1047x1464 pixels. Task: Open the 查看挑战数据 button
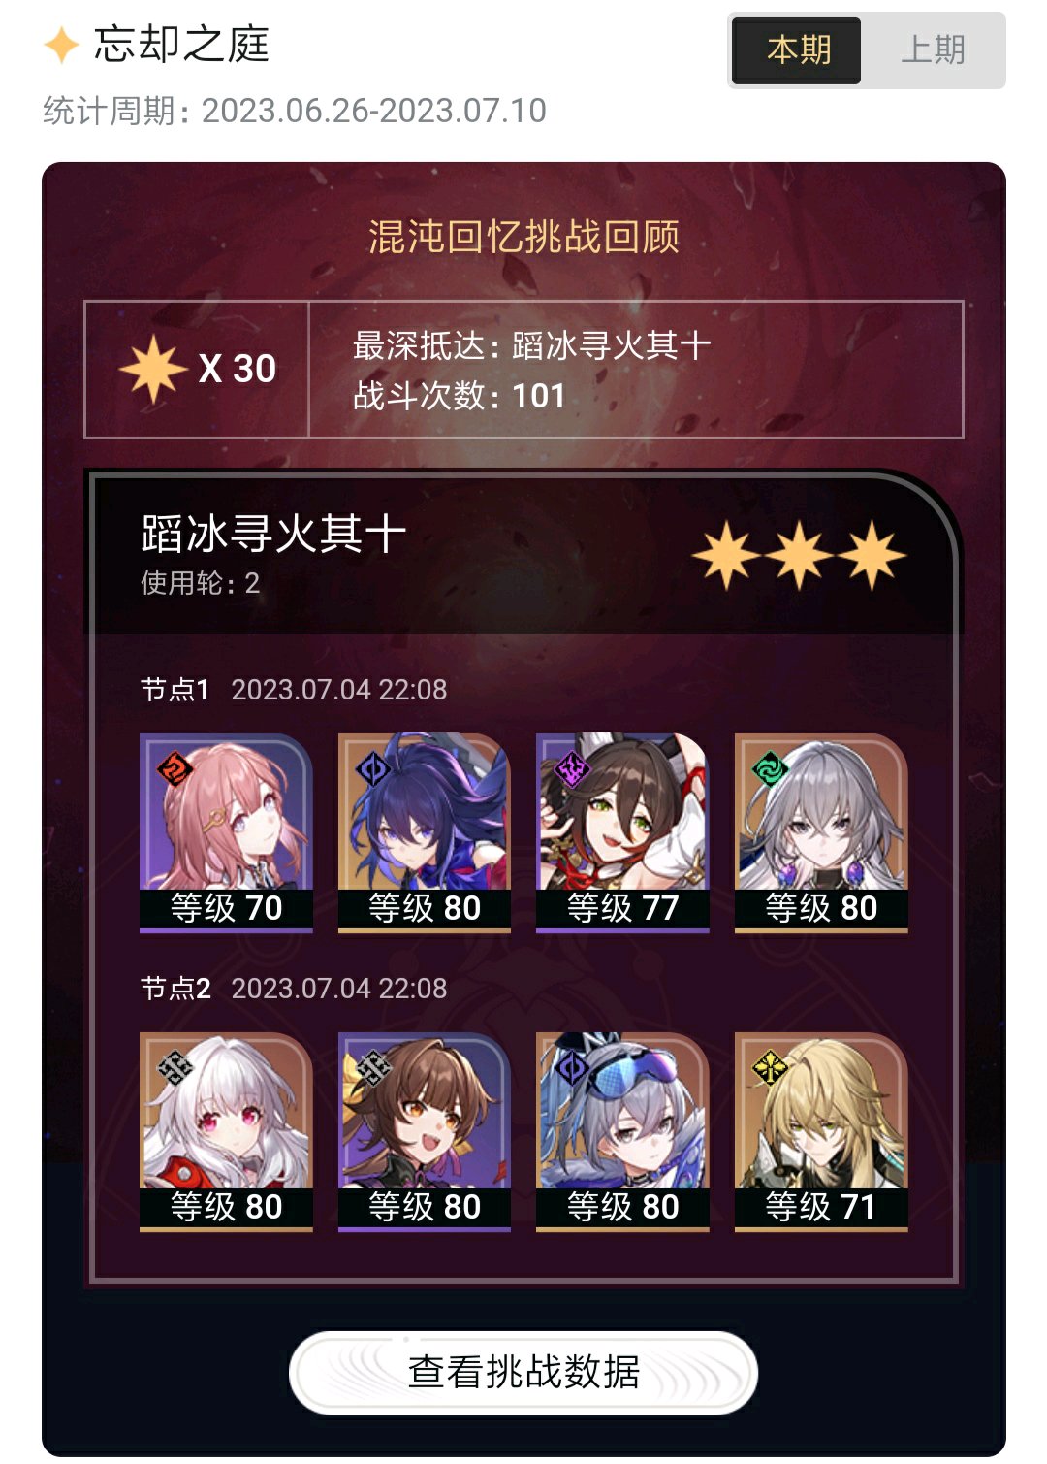click(523, 1372)
